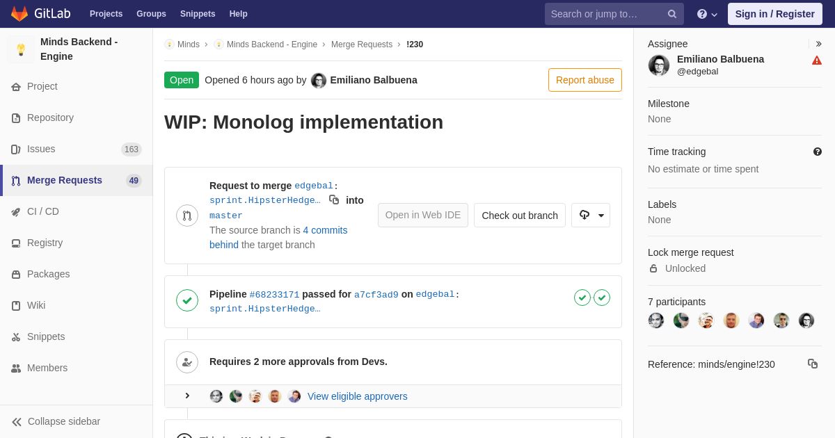Copy source branch name icon
Screen dimensions: 835x438
(334, 200)
